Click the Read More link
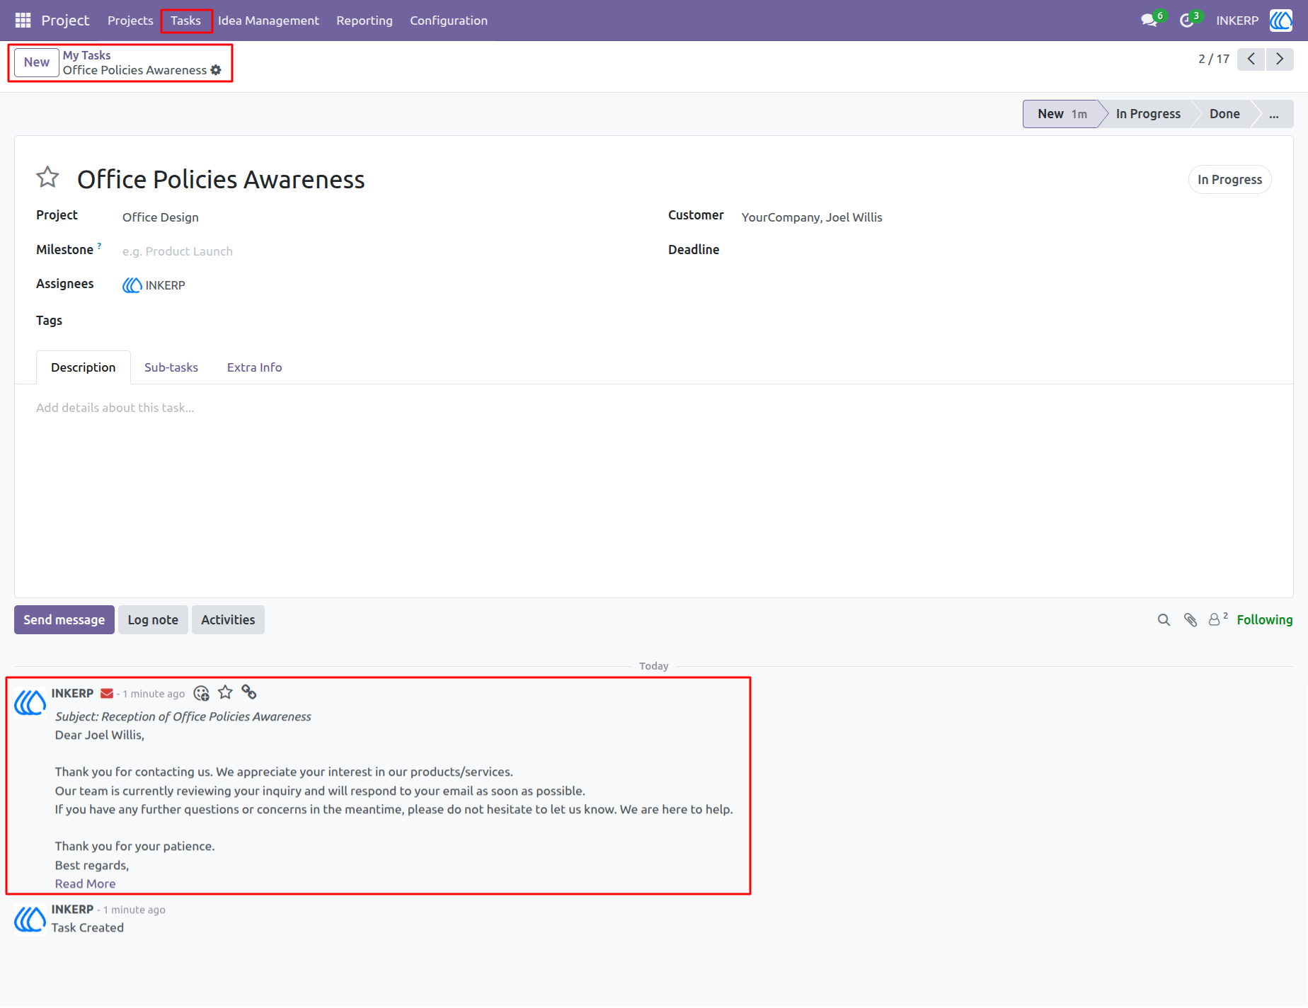The width and height of the screenshot is (1308, 1008). point(86,884)
